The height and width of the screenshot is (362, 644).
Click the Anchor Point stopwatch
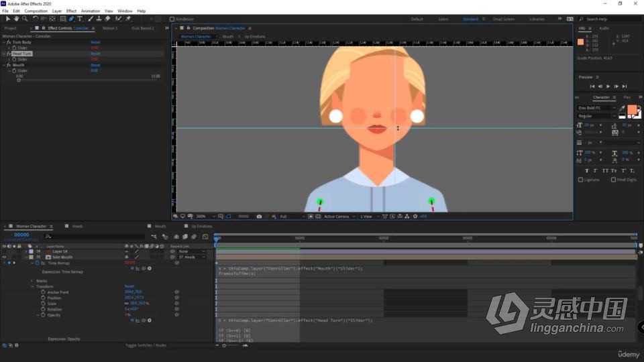click(x=43, y=292)
